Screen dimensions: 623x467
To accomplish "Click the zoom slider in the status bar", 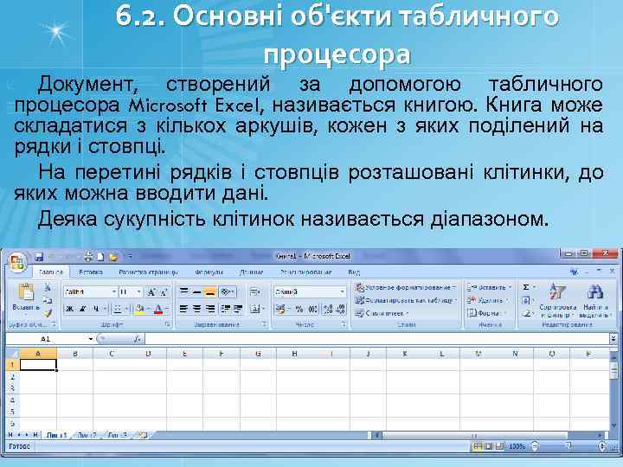I will [x=569, y=446].
